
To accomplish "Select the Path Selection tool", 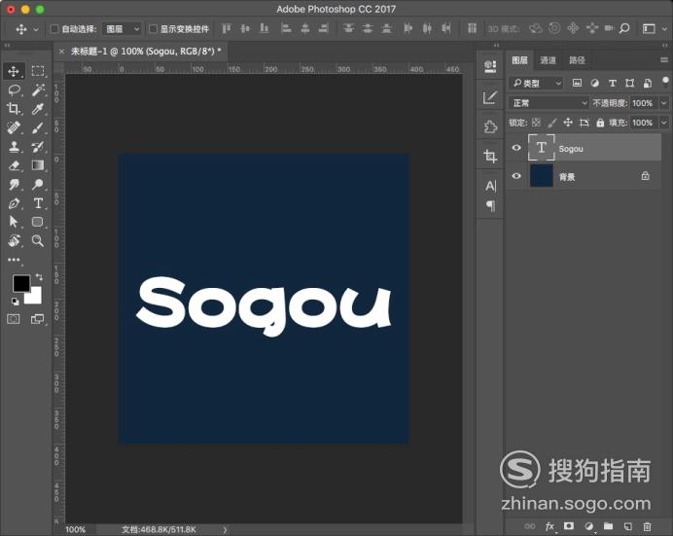I will pos(14,222).
